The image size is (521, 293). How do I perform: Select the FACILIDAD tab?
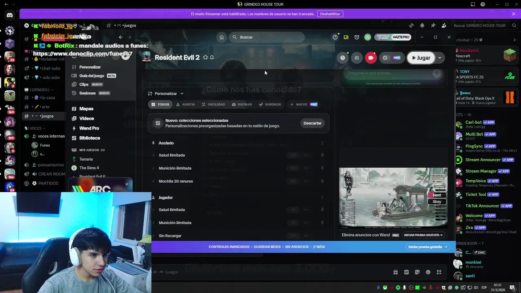click(213, 105)
